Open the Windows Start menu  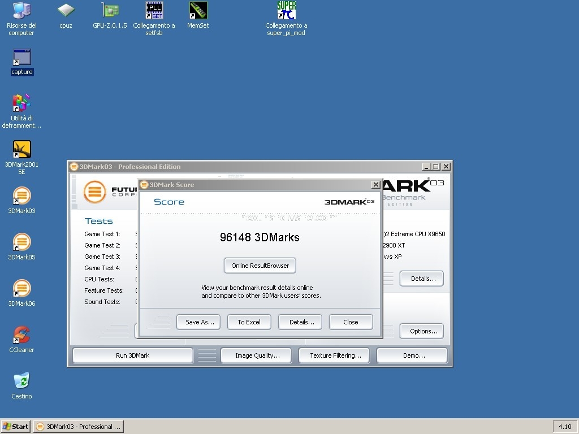[x=15, y=427]
